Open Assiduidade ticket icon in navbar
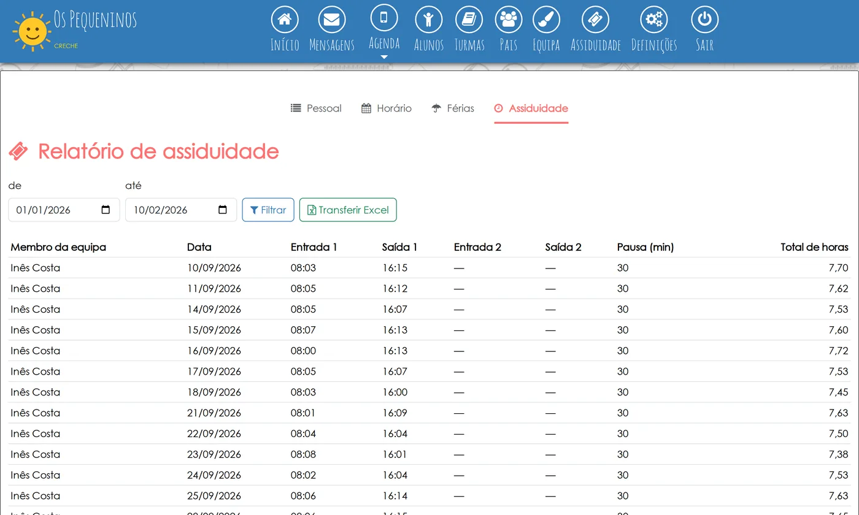The width and height of the screenshot is (859, 515). pyautogui.click(x=595, y=20)
